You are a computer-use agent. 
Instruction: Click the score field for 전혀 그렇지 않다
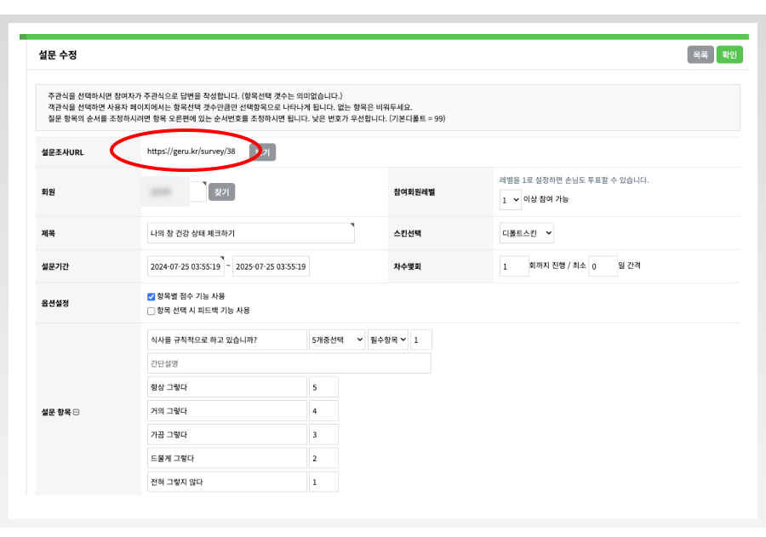point(323,482)
